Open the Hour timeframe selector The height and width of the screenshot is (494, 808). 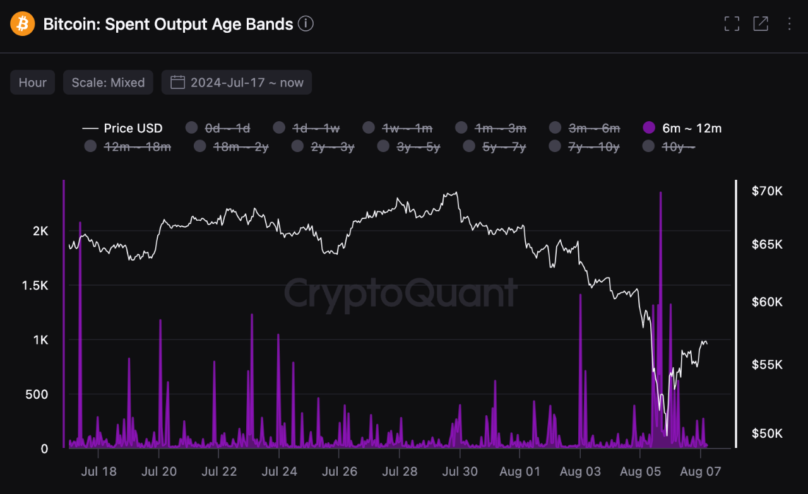[32, 82]
